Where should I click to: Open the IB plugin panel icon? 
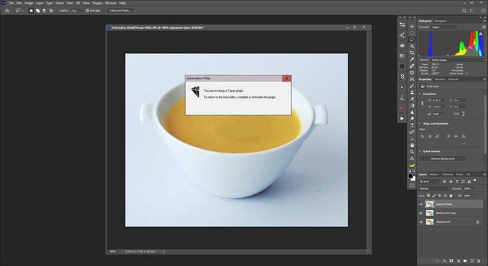[402, 66]
